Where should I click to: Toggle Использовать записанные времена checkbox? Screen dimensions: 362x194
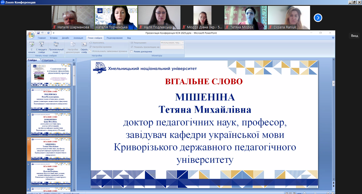[x=90, y=51]
